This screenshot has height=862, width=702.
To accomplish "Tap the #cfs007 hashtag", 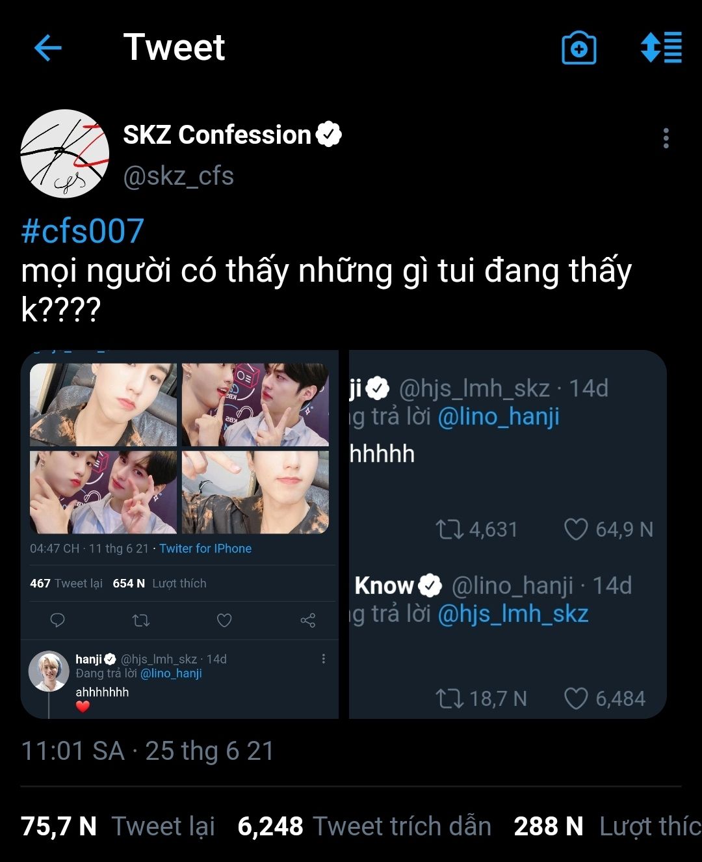I will (x=83, y=232).
